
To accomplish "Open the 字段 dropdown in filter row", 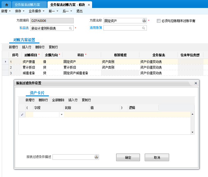I will (62, 115).
